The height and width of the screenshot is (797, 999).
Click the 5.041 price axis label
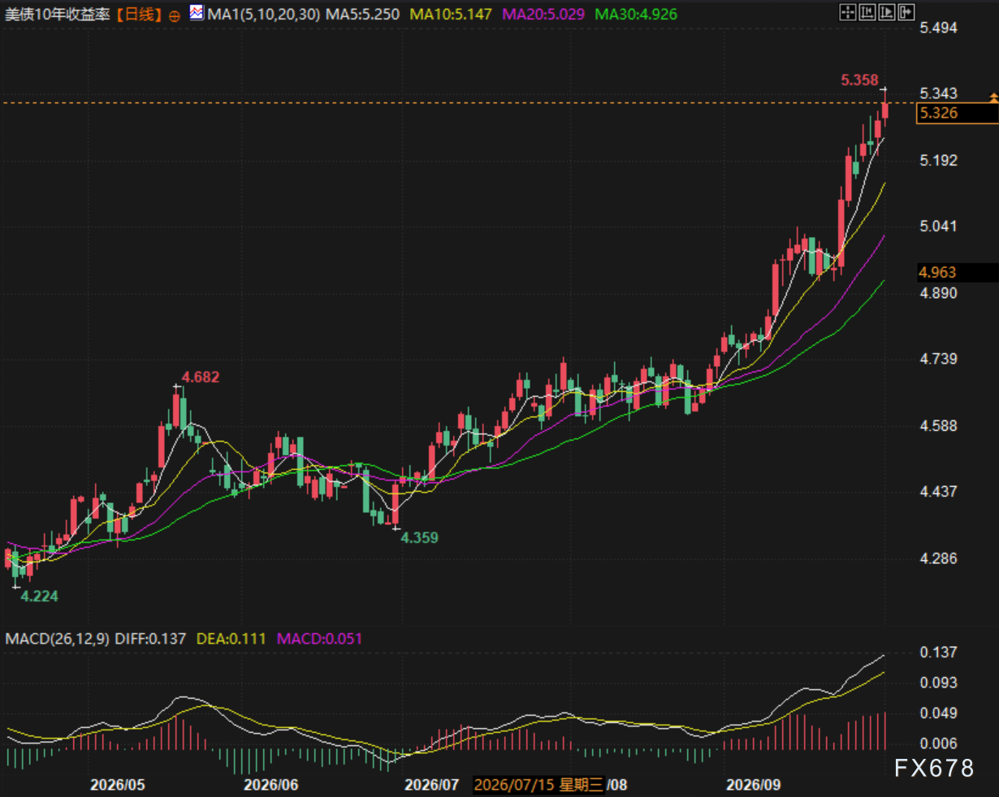tap(938, 226)
